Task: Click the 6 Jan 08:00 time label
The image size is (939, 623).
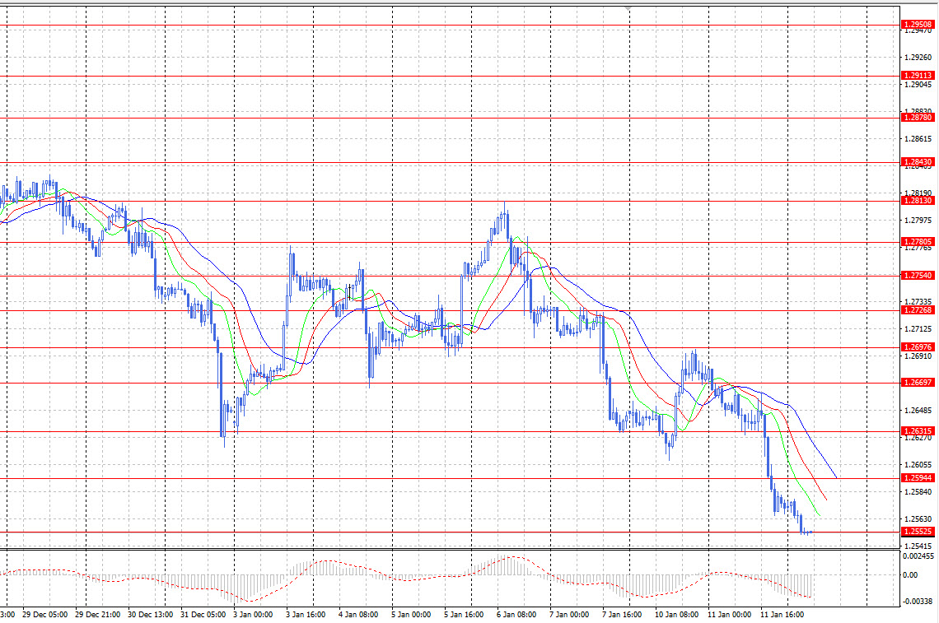Action: click(x=516, y=615)
